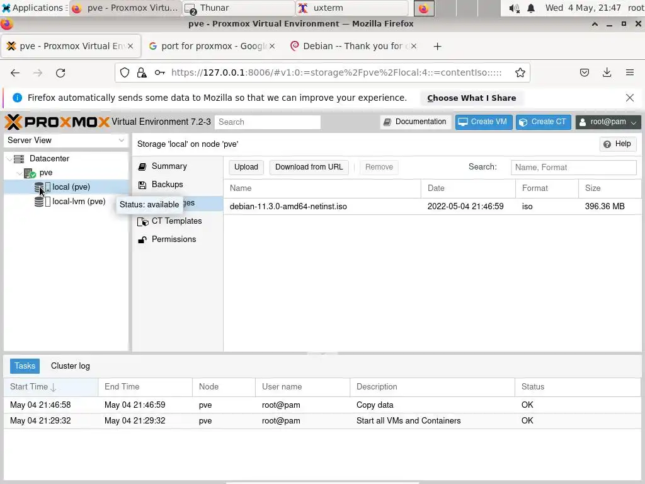The width and height of the screenshot is (645, 484).
Task: Click the Start all VMs and Containers task
Action: click(x=322, y=420)
